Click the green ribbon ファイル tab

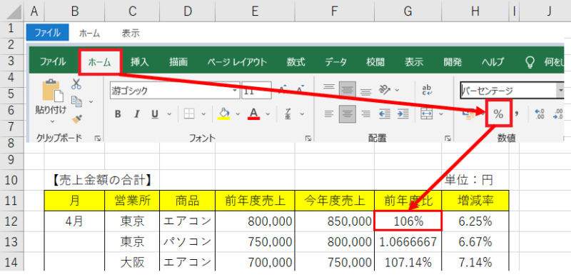(53, 62)
